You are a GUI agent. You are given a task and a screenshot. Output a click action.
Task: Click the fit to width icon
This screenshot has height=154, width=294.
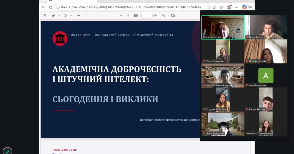pos(136,15)
